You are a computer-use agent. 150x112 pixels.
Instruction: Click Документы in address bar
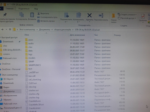coord(44,30)
